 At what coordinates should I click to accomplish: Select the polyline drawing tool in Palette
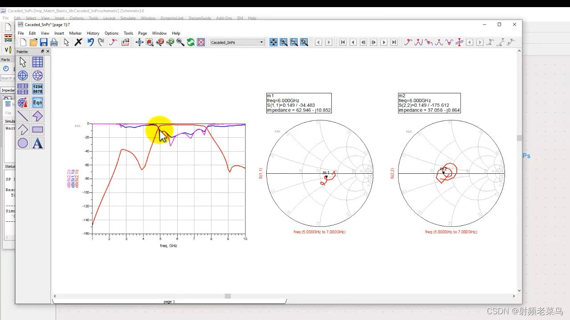pyautogui.click(x=23, y=130)
